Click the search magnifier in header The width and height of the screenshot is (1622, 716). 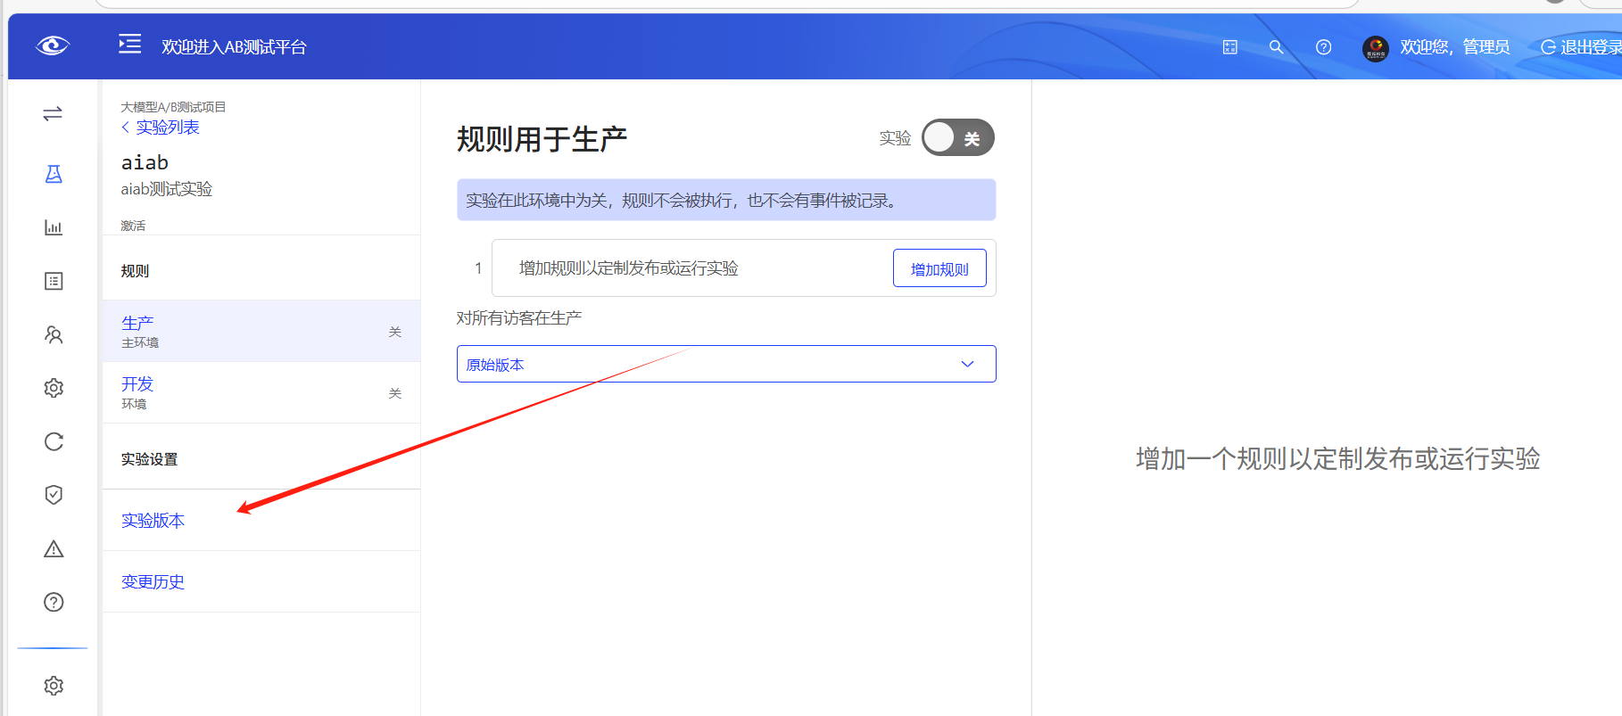click(1276, 47)
